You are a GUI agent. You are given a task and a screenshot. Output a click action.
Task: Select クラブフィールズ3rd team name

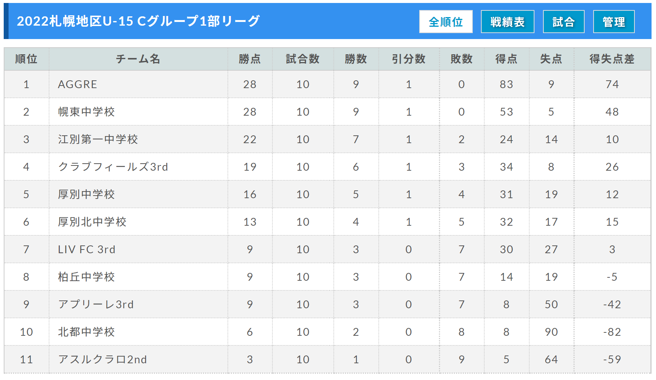(x=113, y=167)
